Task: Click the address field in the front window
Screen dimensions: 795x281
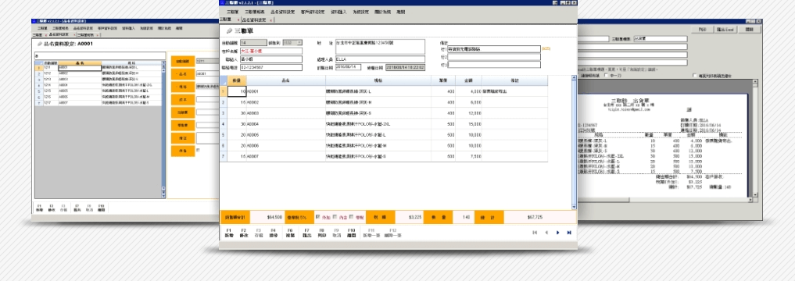Action: [380, 47]
